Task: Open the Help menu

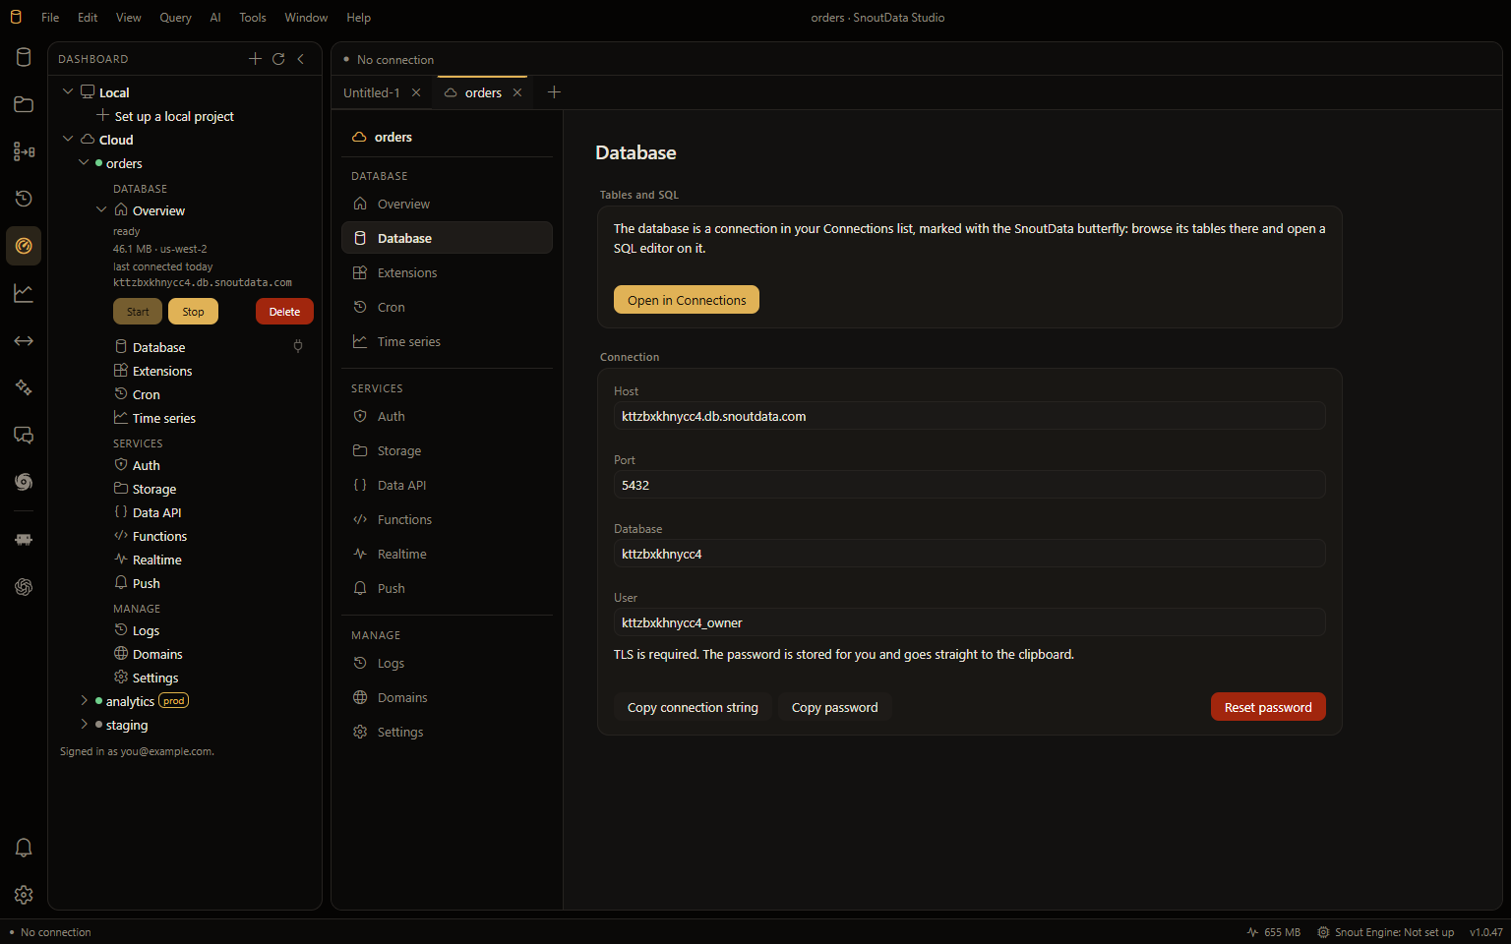Action: pyautogui.click(x=359, y=18)
